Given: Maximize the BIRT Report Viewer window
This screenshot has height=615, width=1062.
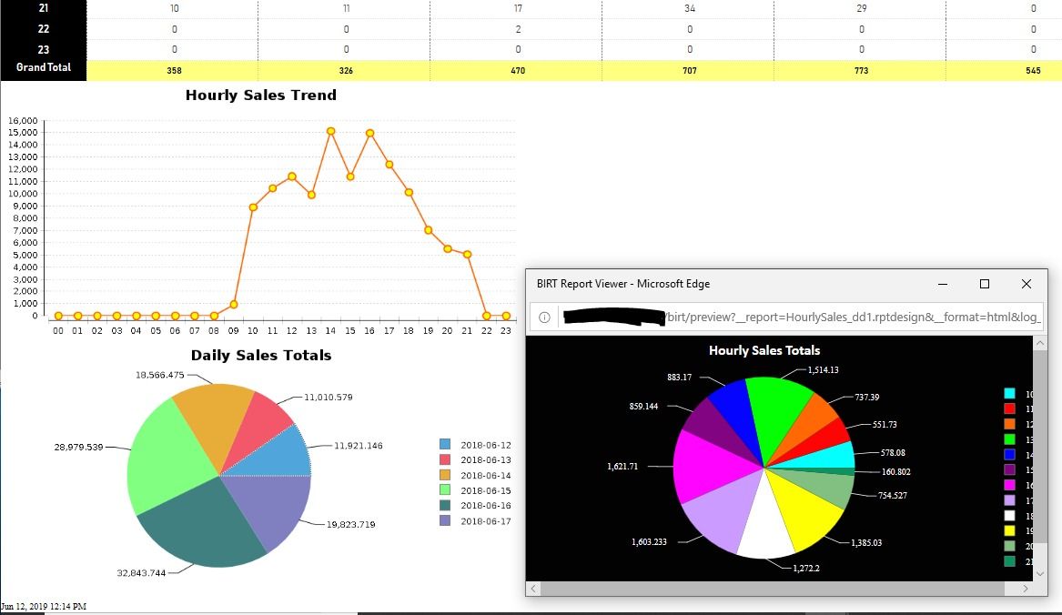Looking at the screenshot, I should (x=984, y=284).
